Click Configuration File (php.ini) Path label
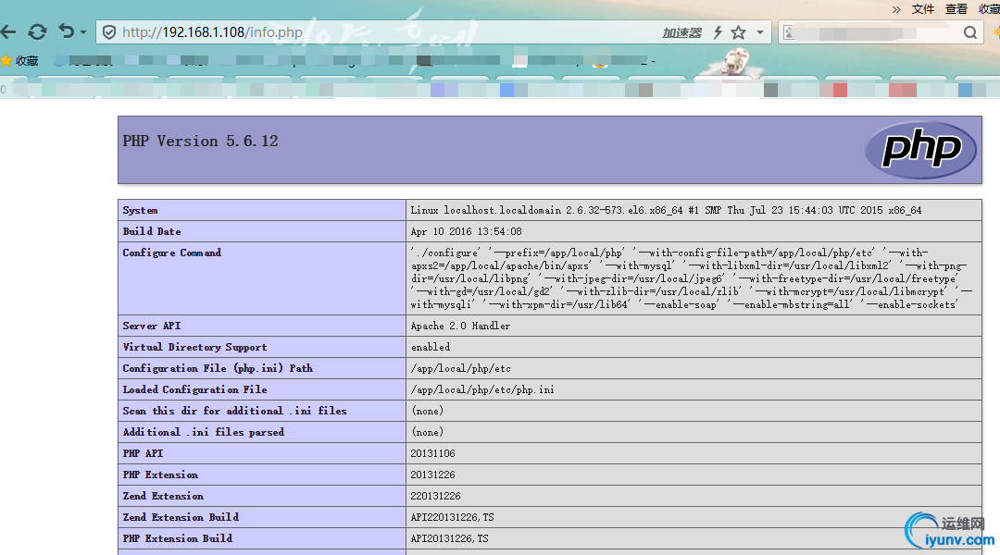Viewport: 1000px width, 555px height. pyautogui.click(x=218, y=368)
